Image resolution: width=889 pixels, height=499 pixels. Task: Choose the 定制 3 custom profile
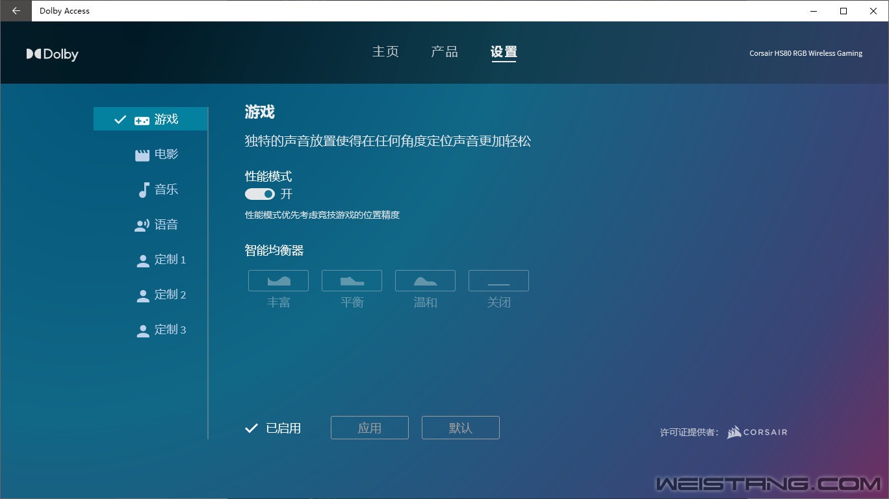point(162,330)
